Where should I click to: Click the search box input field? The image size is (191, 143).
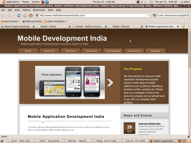click(x=173, y=15)
